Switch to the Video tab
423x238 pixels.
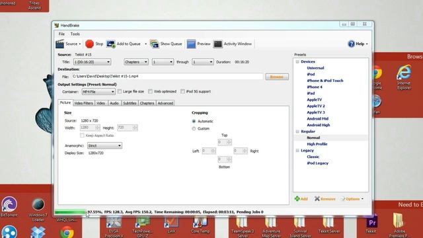100,103
